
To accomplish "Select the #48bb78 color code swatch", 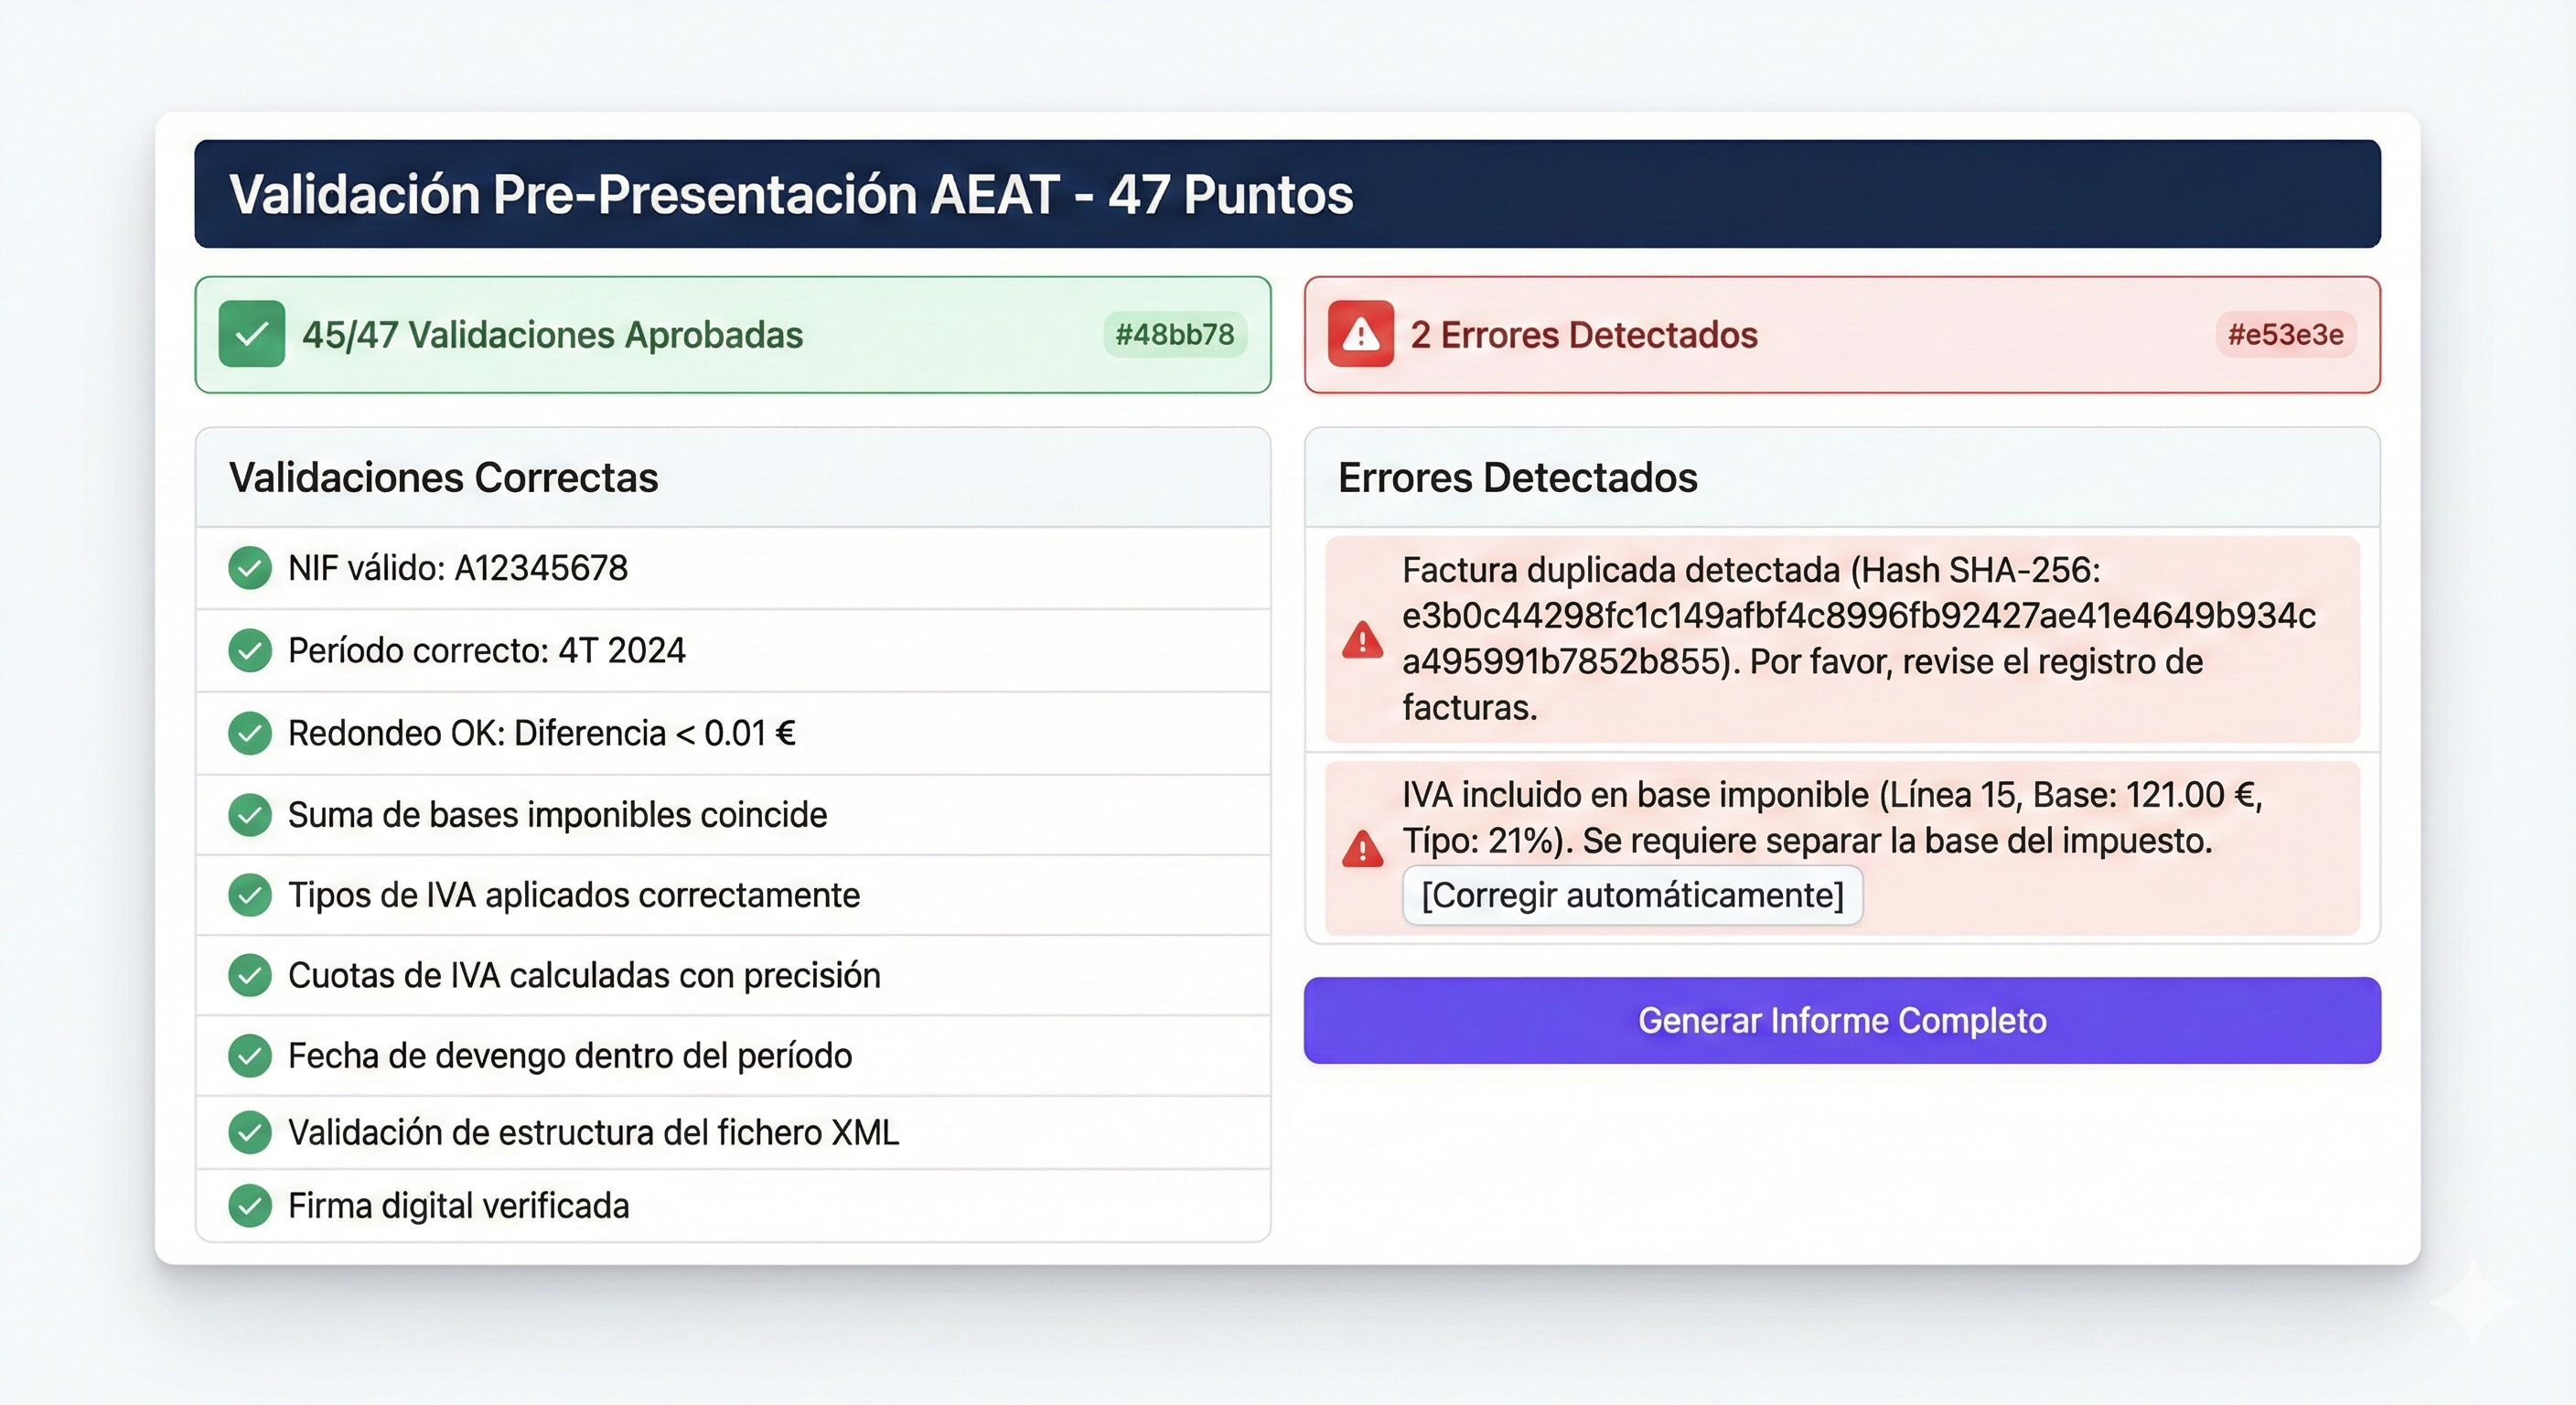I will click(1175, 334).
